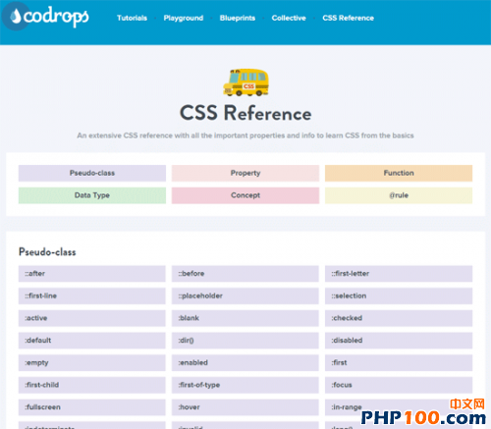Screen dimensions: 491x429
Task: Open the :hover reference entry
Action: [x=245, y=407]
